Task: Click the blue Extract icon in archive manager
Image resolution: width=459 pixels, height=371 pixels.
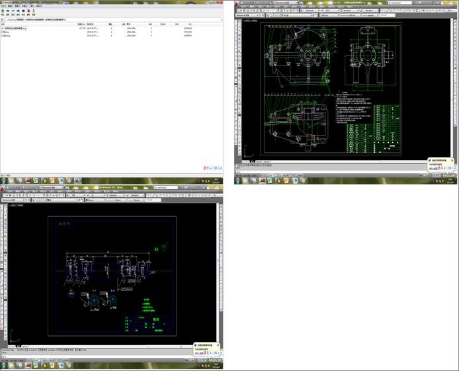Action: 8,11
